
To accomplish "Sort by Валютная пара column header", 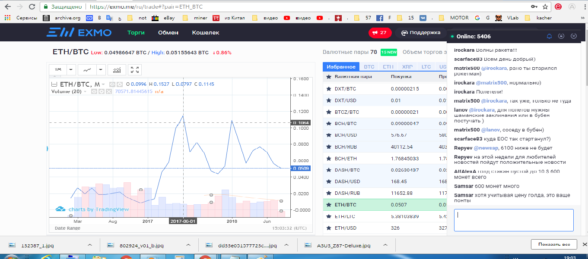I will [353, 77].
